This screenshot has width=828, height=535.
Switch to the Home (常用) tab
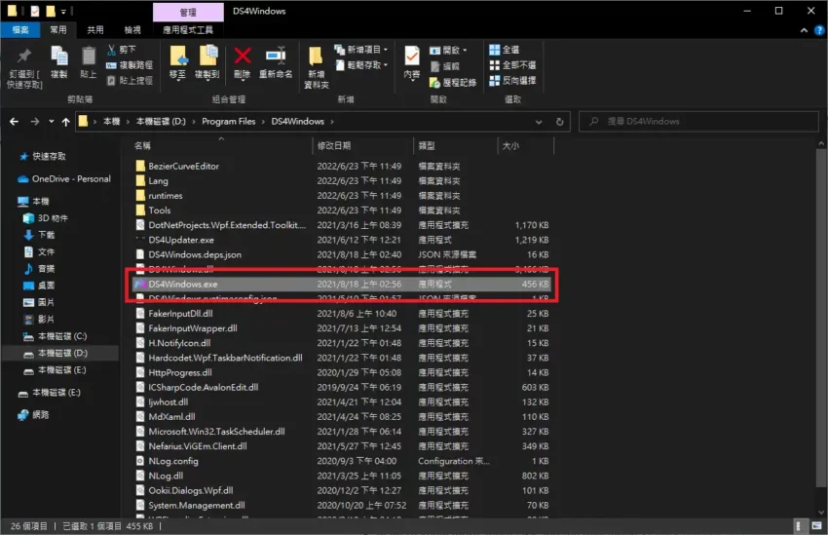pos(58,29)
